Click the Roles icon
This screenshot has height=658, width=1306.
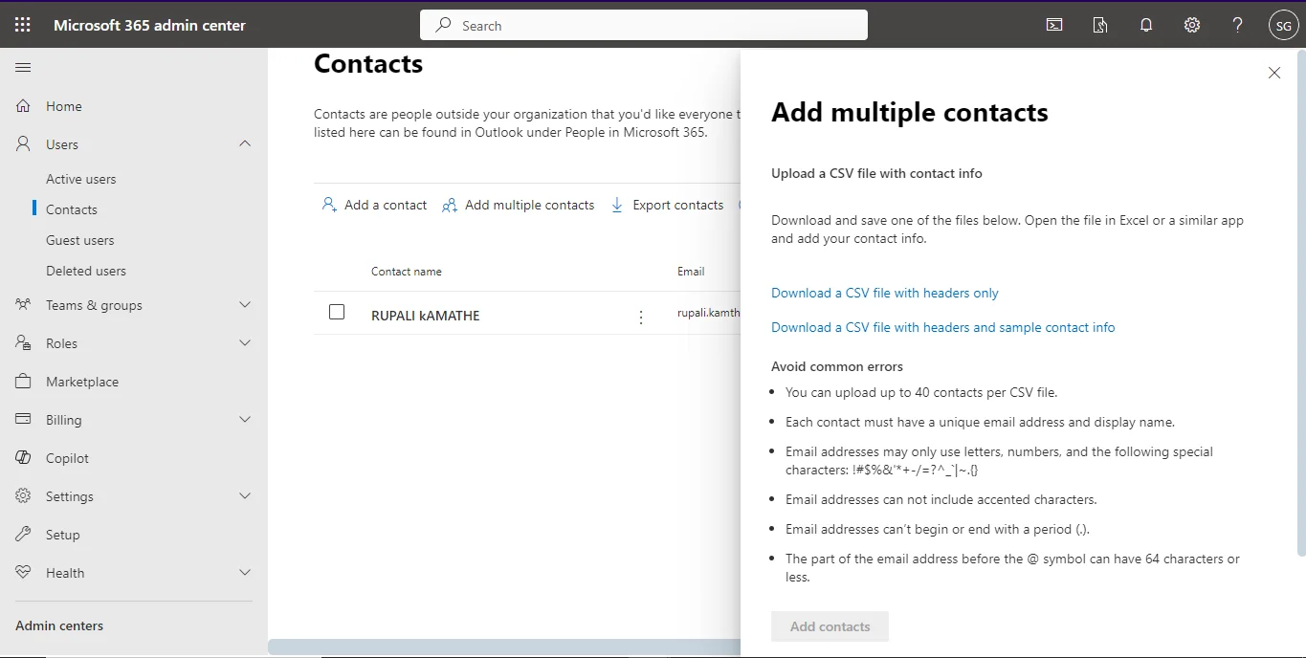(24, 343)
